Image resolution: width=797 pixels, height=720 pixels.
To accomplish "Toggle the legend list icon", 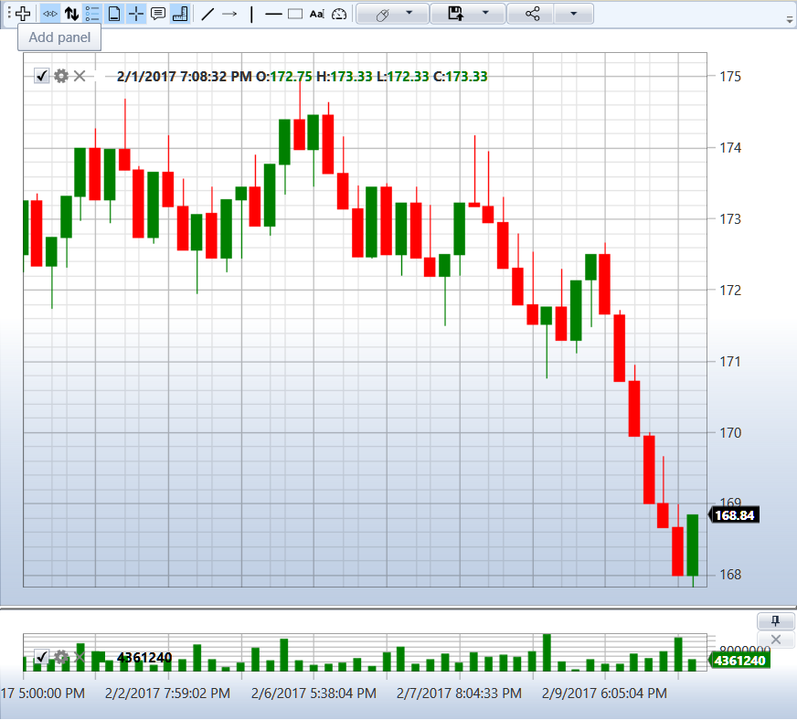I will point(92,14).
